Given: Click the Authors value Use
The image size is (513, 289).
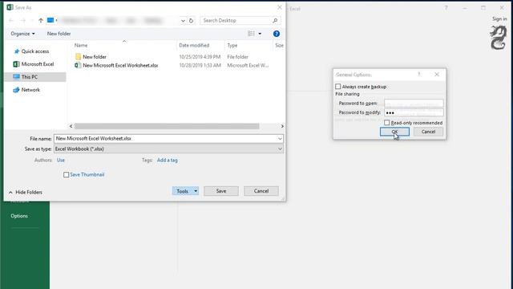Looking at the screenshot, I should click(61, 161).
